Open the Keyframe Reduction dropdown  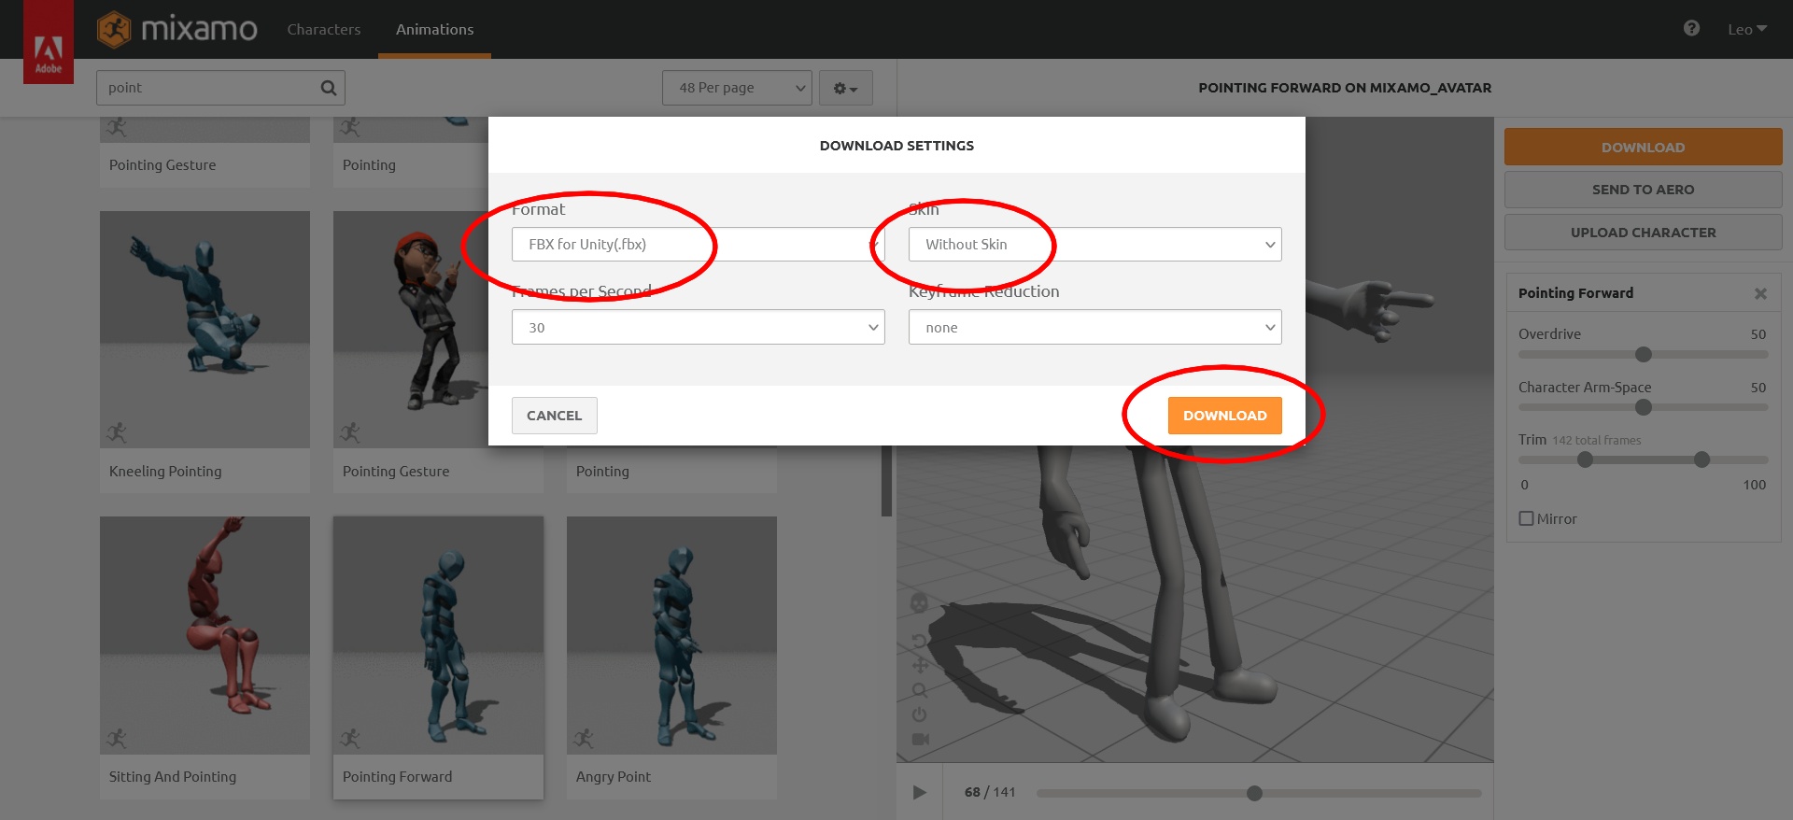(x=1094, y=327)
